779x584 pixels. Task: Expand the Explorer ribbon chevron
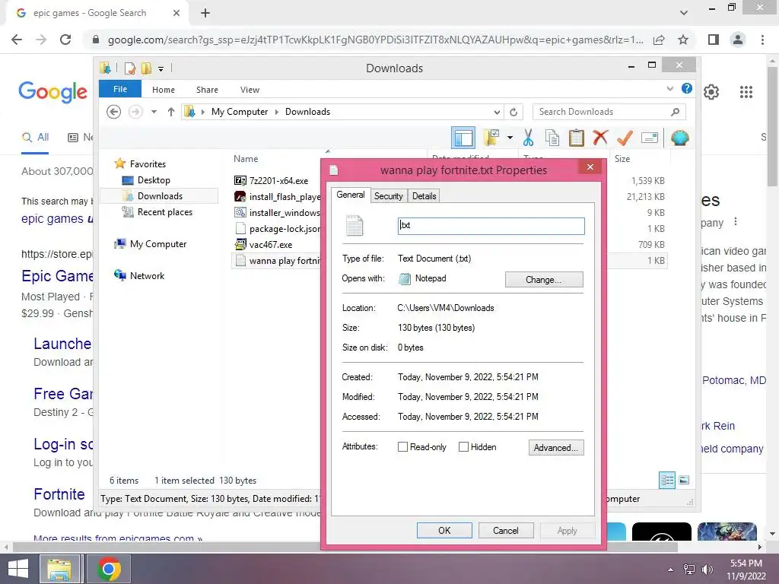(669, 89)
